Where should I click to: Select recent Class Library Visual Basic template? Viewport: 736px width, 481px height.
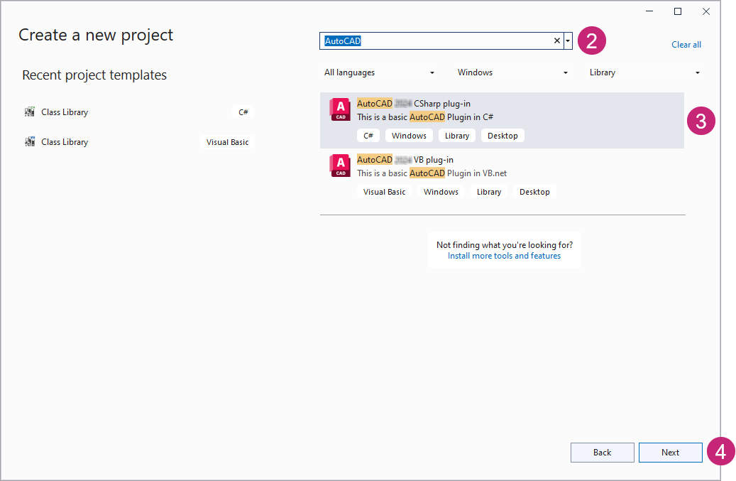[x=138, y=142]
